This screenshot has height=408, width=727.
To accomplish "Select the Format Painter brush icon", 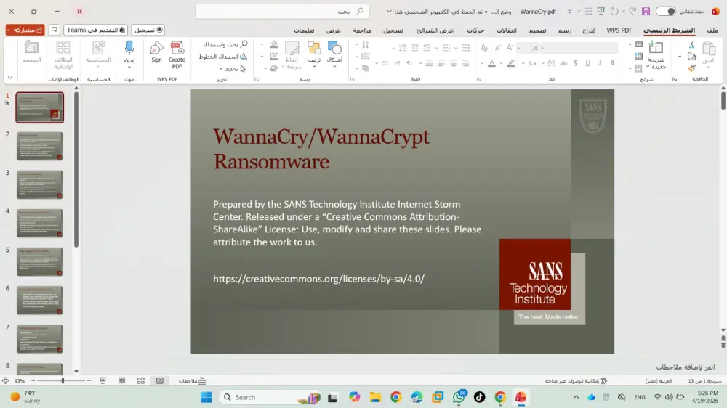I will coord(691,68).
